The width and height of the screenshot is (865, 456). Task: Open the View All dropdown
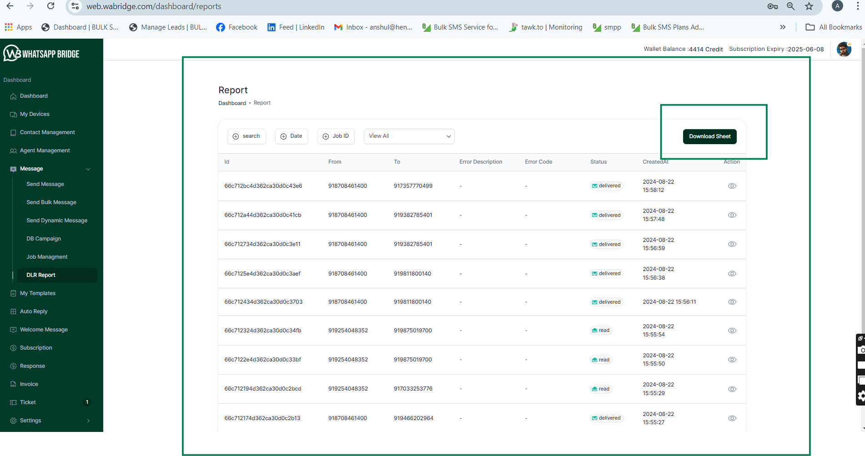coord(409,136)
